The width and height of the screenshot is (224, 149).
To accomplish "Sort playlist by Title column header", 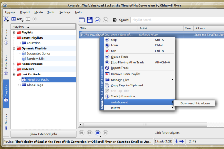I will click(108, 28).
